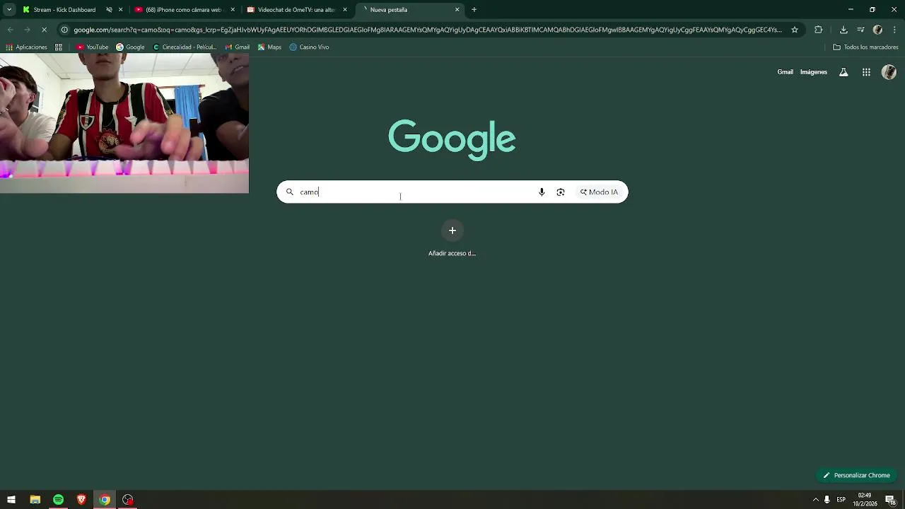This screenshot has height=509, width=905.
Task: Open the Chrome profile avatar in toolbar
Action: pos(877,30)
